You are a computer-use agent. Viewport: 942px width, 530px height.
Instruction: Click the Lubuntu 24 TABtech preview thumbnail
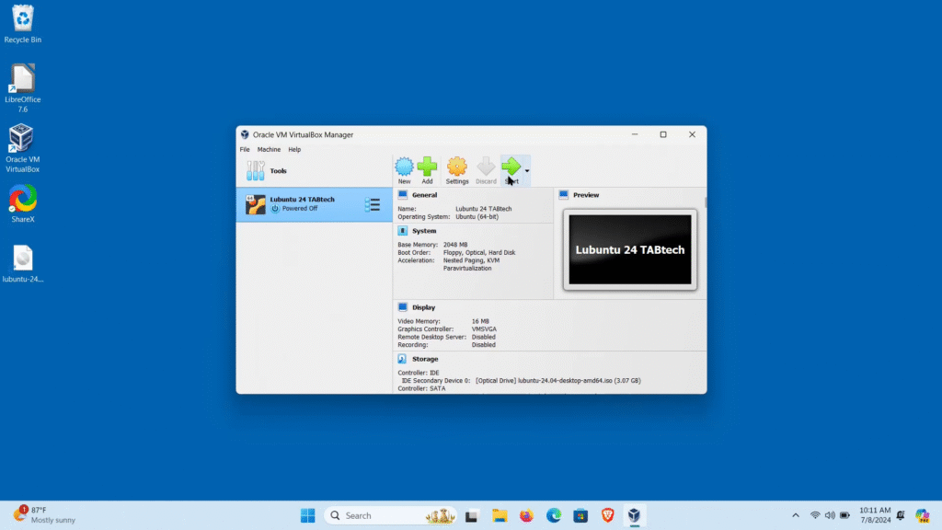630,249
